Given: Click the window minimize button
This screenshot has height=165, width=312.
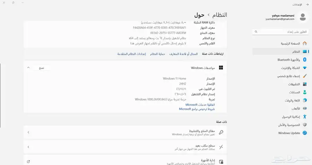Looking at the screenshot, I should pos(23,2).
